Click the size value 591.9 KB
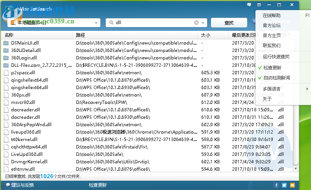 click(211, 132)
